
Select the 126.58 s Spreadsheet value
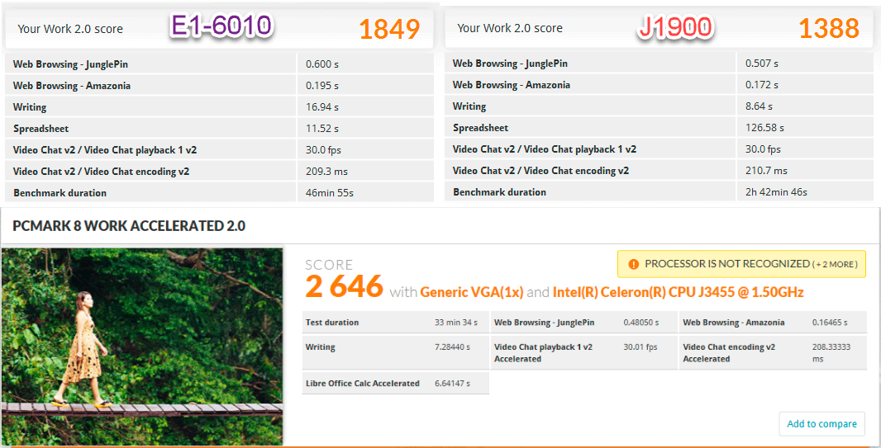tap(764, 128)
